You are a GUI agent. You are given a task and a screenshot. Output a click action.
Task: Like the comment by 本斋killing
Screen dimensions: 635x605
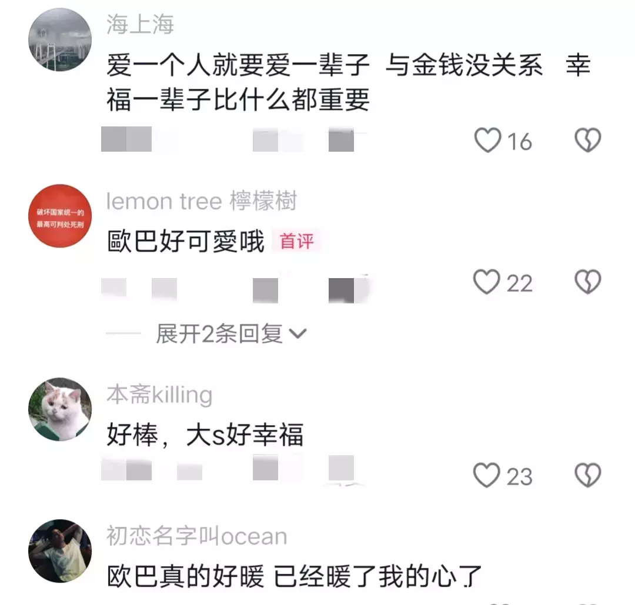pos(486,475)
